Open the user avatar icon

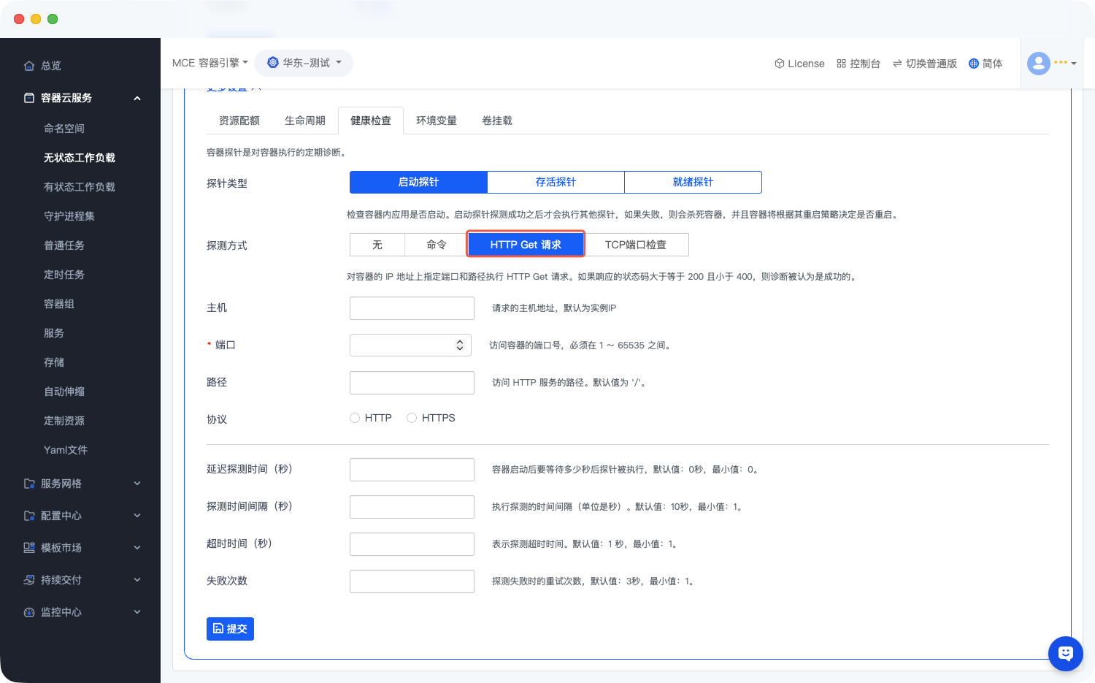tap(1038, 64)
